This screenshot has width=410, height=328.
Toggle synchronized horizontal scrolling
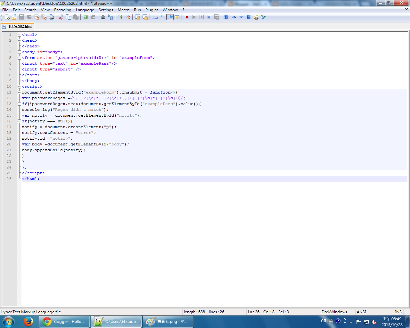click(145, 17)
